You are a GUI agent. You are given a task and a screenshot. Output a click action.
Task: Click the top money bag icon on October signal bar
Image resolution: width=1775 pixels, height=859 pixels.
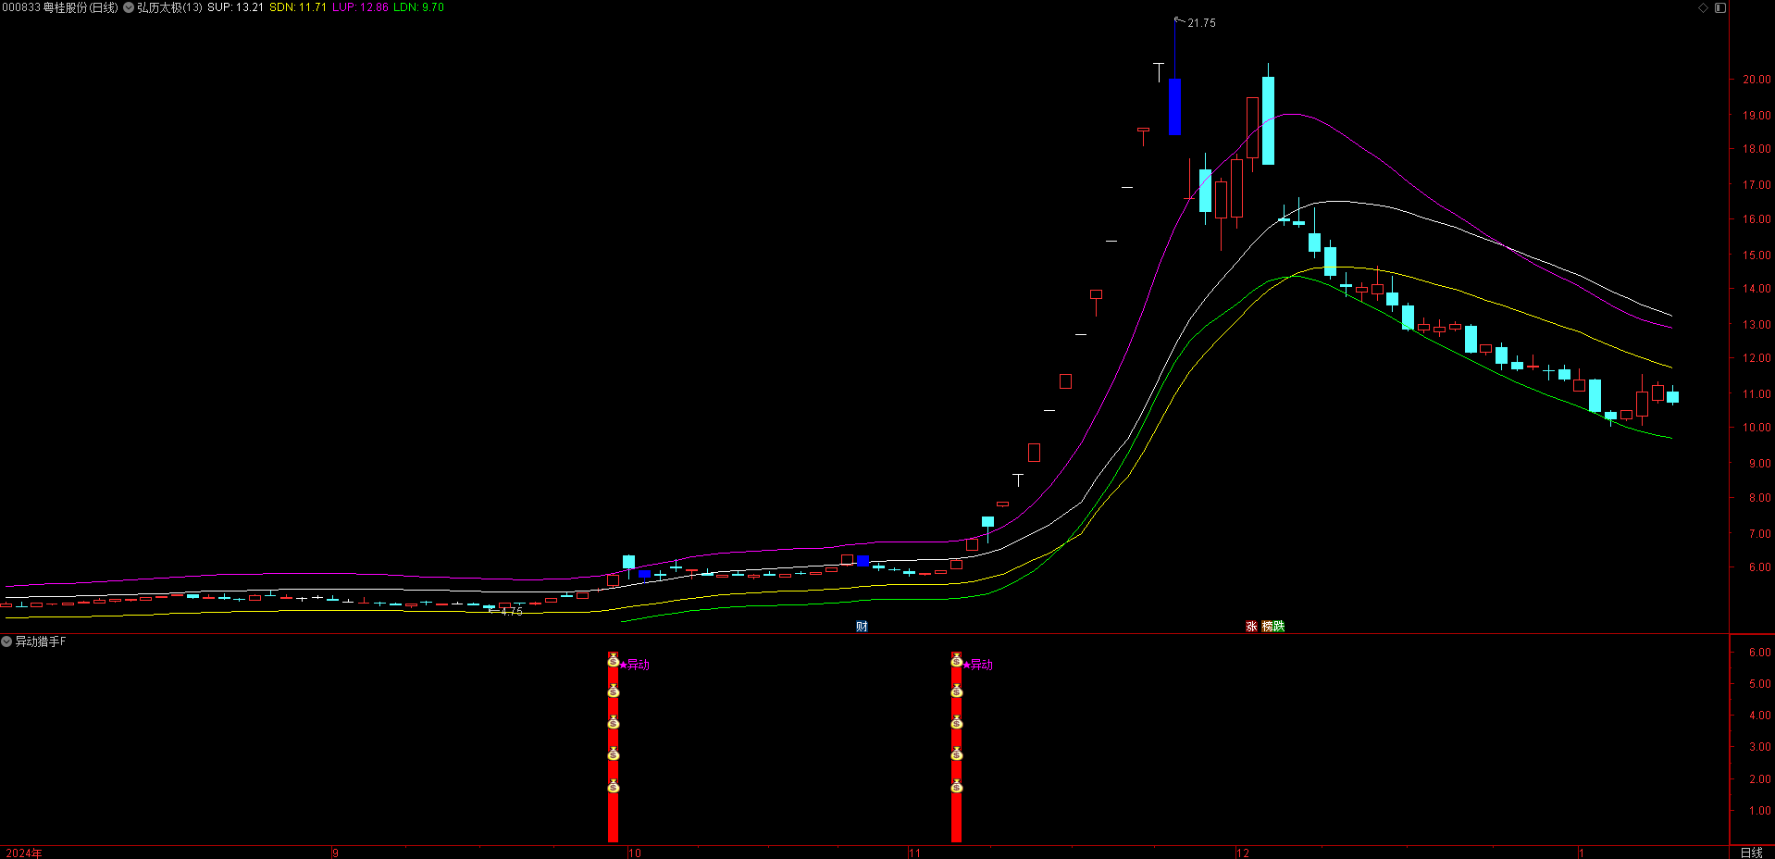[x=613, y=660]
